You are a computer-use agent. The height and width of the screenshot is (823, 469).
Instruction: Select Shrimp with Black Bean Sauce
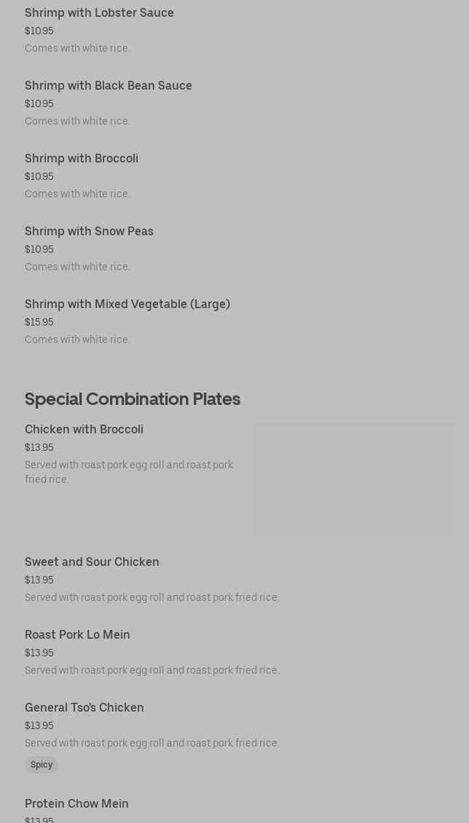(x=109, y=86)
